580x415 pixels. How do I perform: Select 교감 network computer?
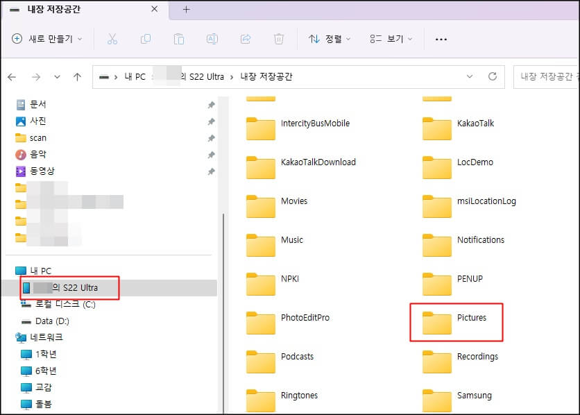coord(37,388)
